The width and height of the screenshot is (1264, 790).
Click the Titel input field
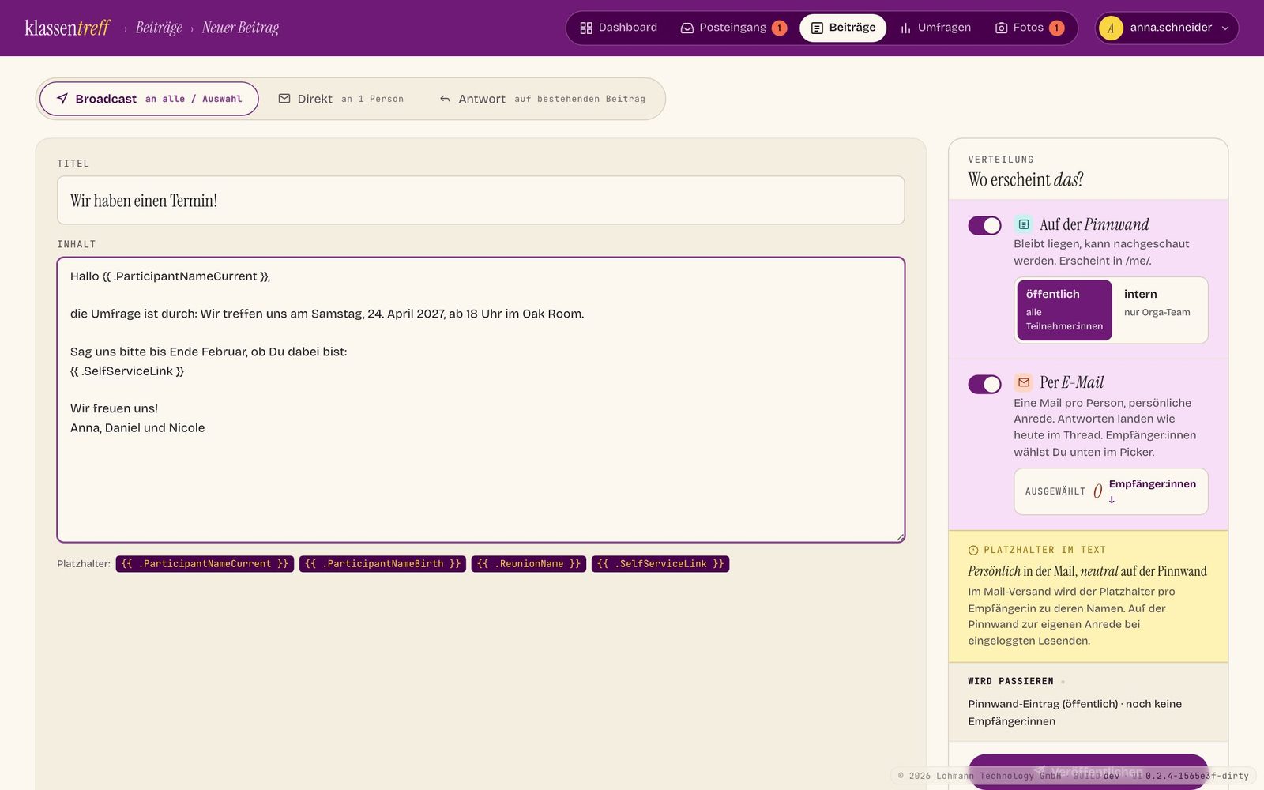pyautogui.click(x=480, y=201)
